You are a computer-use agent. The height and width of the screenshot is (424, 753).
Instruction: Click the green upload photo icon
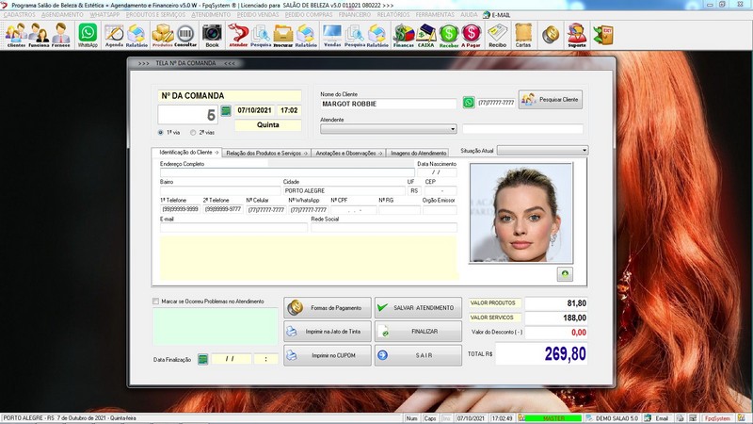[565, 273]
